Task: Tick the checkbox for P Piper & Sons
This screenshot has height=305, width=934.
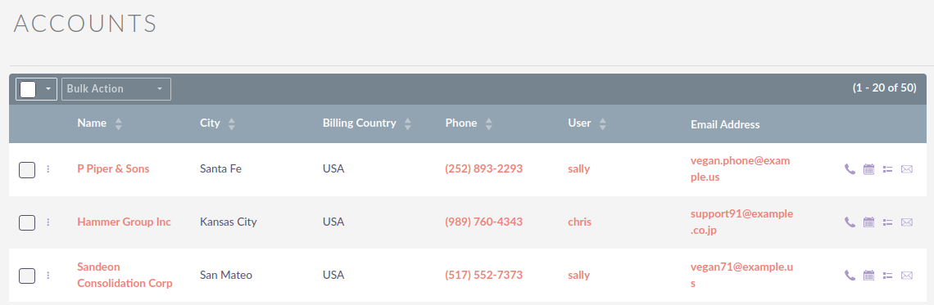Action: tap(27, 170)
